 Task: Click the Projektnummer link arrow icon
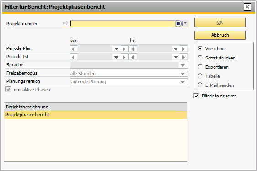(x=65, y=23)
